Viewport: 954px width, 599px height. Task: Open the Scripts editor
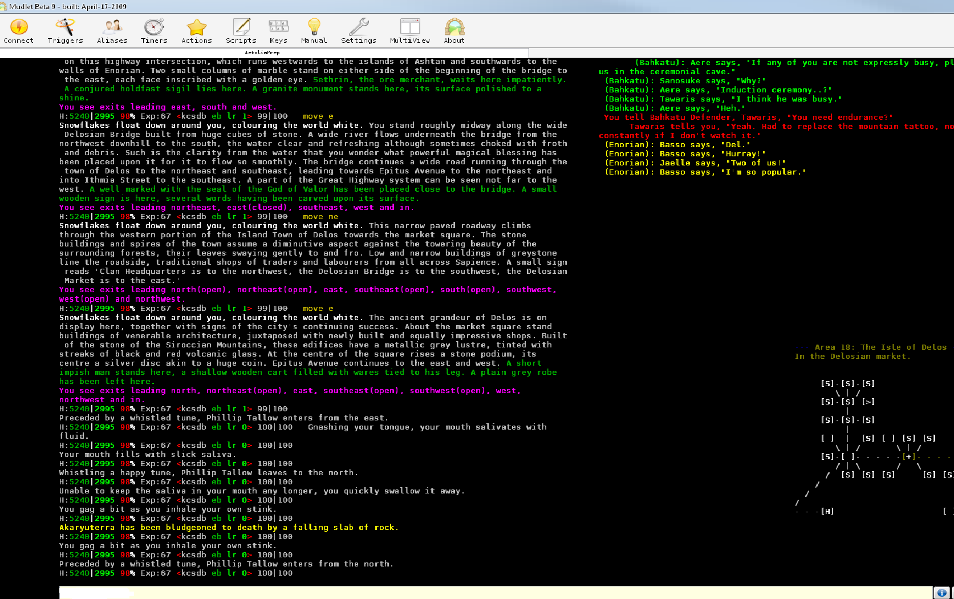tap(241, 31)
